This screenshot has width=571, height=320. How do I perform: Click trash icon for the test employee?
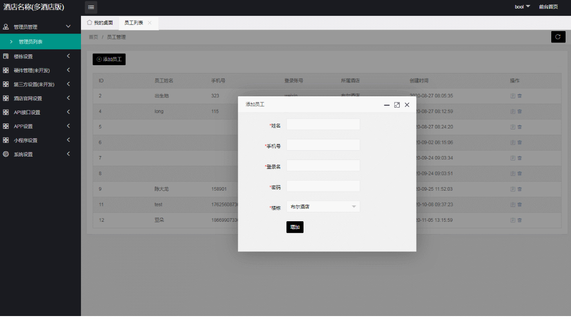(520, 204)
